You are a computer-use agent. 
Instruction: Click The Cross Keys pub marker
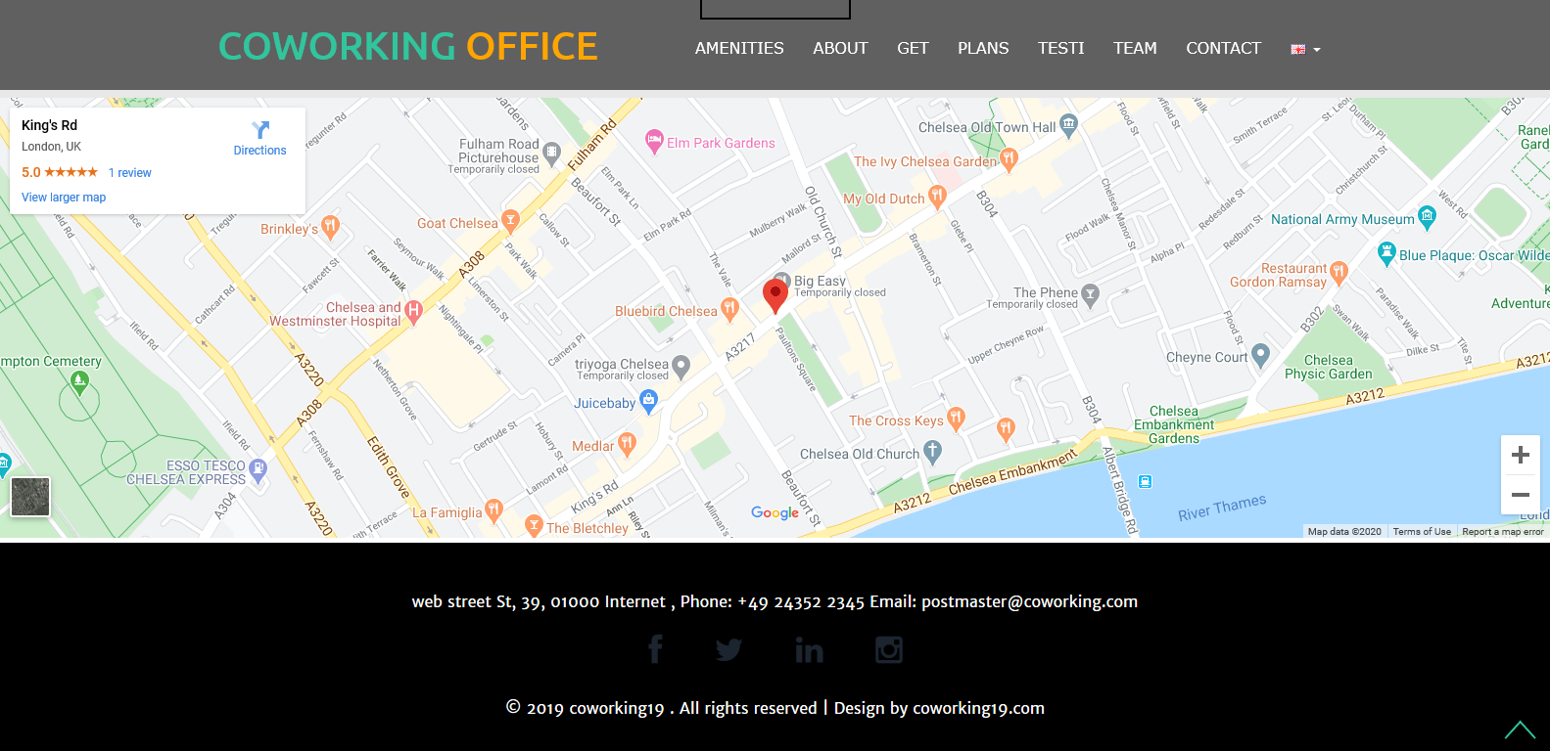[x=956, y=419]
